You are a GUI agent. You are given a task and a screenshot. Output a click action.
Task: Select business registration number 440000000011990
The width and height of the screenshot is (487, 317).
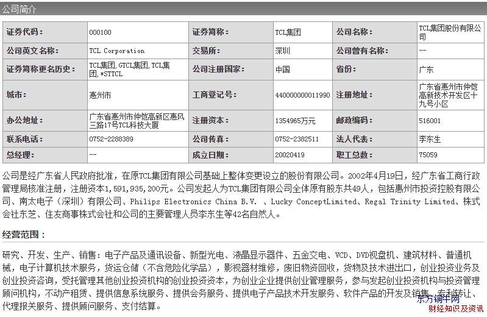click(x=302, y=95)
